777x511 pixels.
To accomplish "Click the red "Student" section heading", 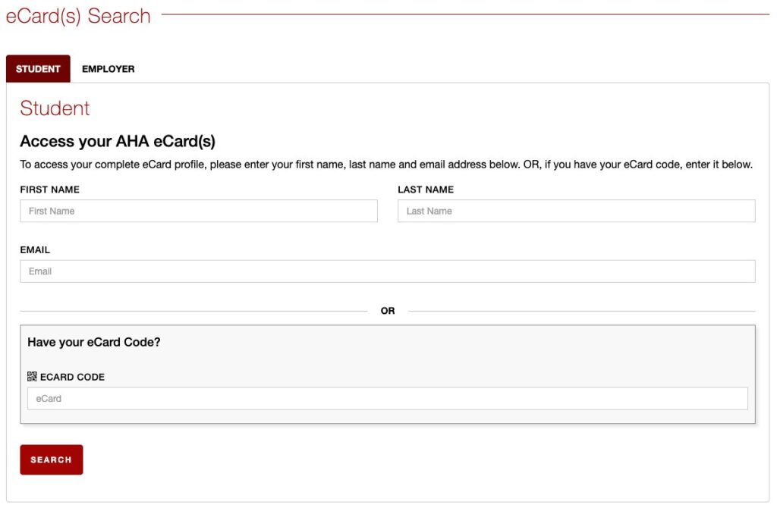I will coord(55,108).
